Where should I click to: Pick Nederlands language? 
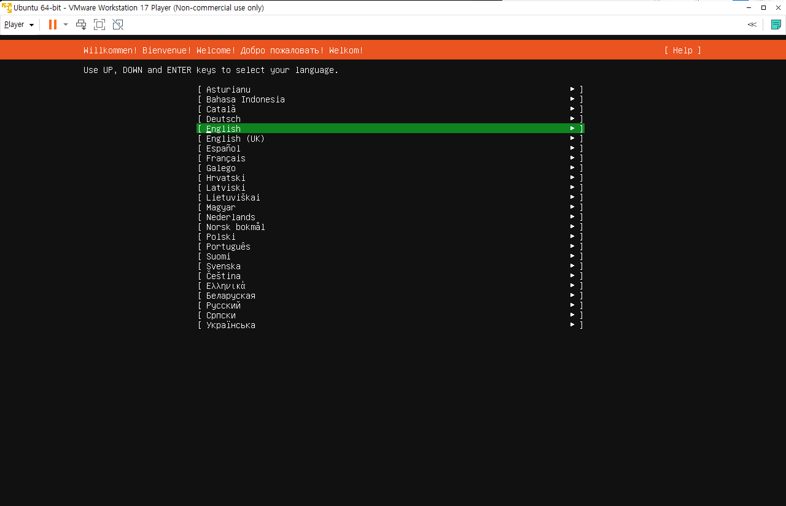391,217
